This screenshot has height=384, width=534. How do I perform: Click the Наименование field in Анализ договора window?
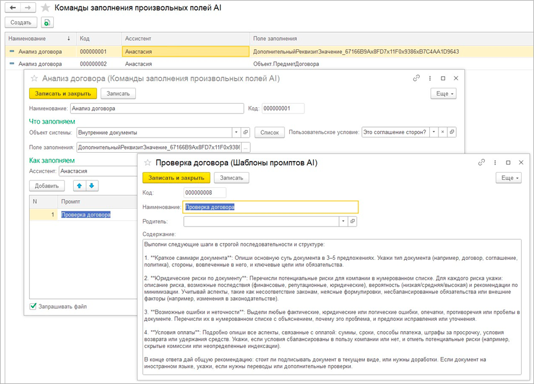(x=157, y=109)
